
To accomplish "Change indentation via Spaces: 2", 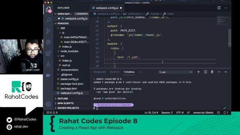I will [167, 112].
